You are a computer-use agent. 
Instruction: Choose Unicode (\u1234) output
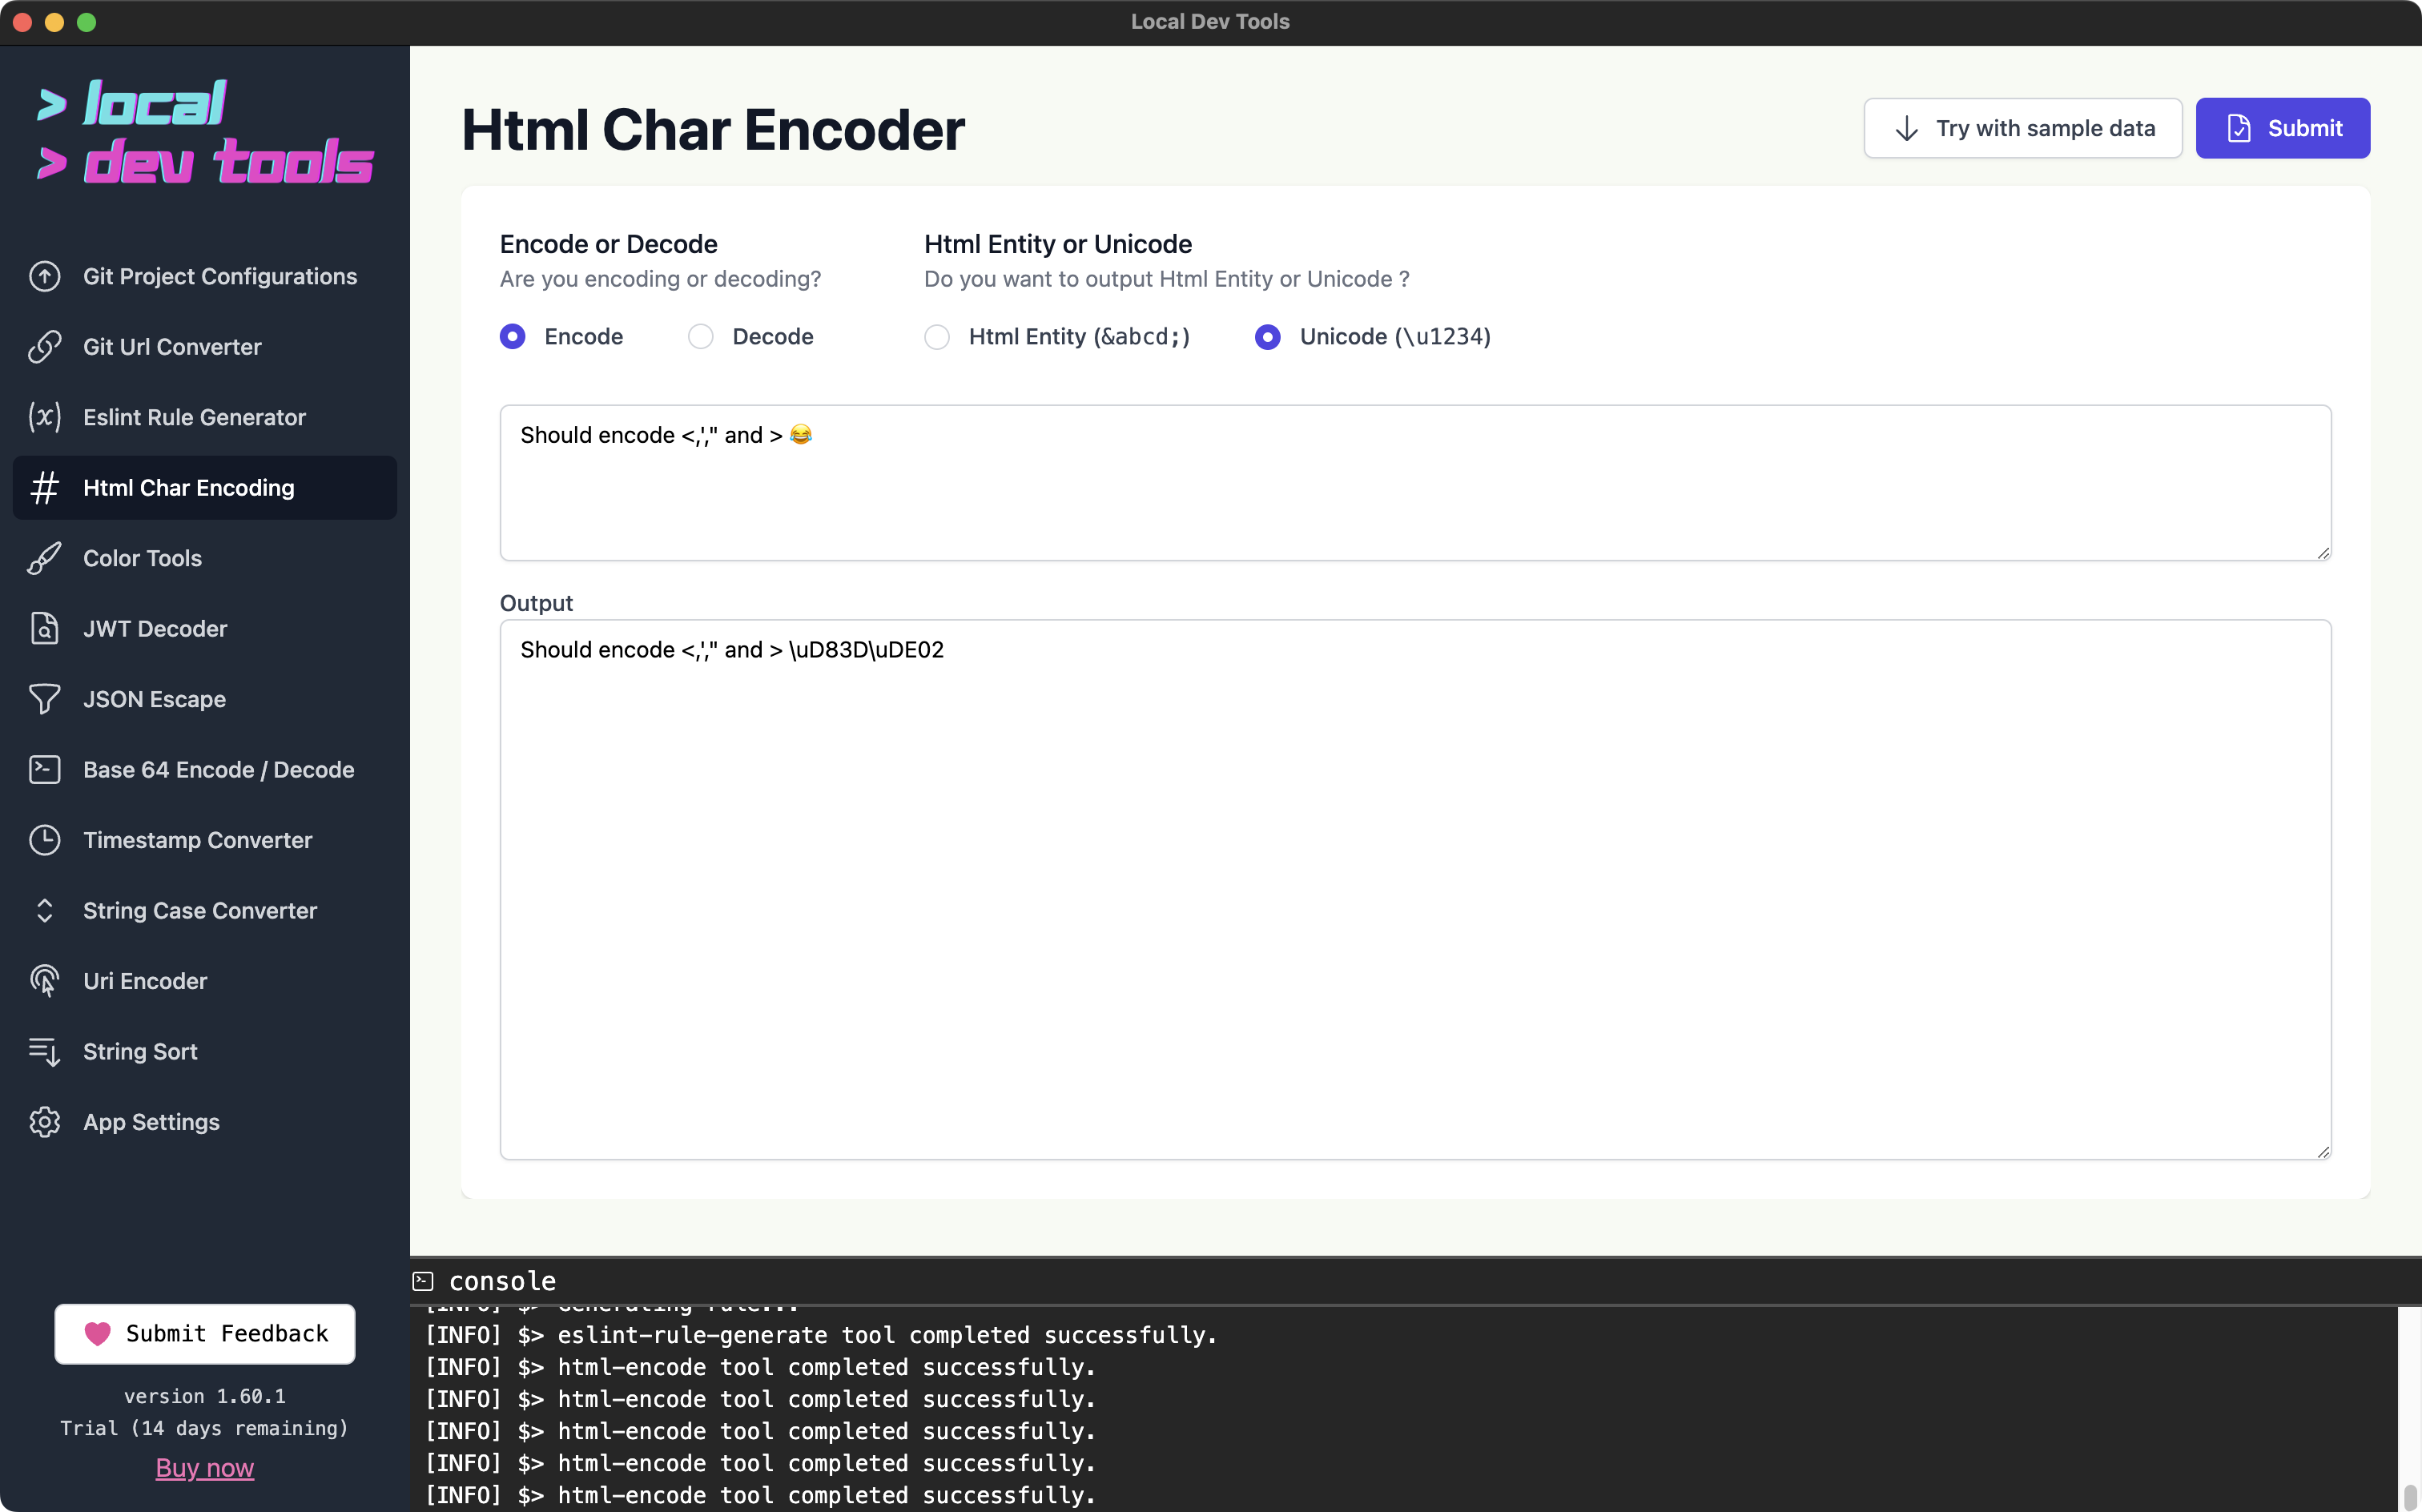pyautogui.click(x=1267, y=337)
